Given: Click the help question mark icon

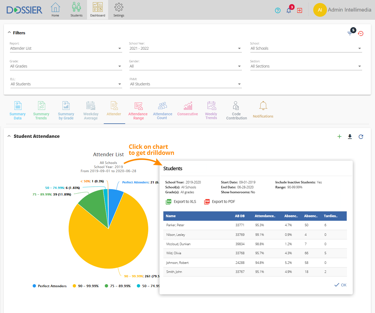Looking at the screenshot, I should [278, 10].
